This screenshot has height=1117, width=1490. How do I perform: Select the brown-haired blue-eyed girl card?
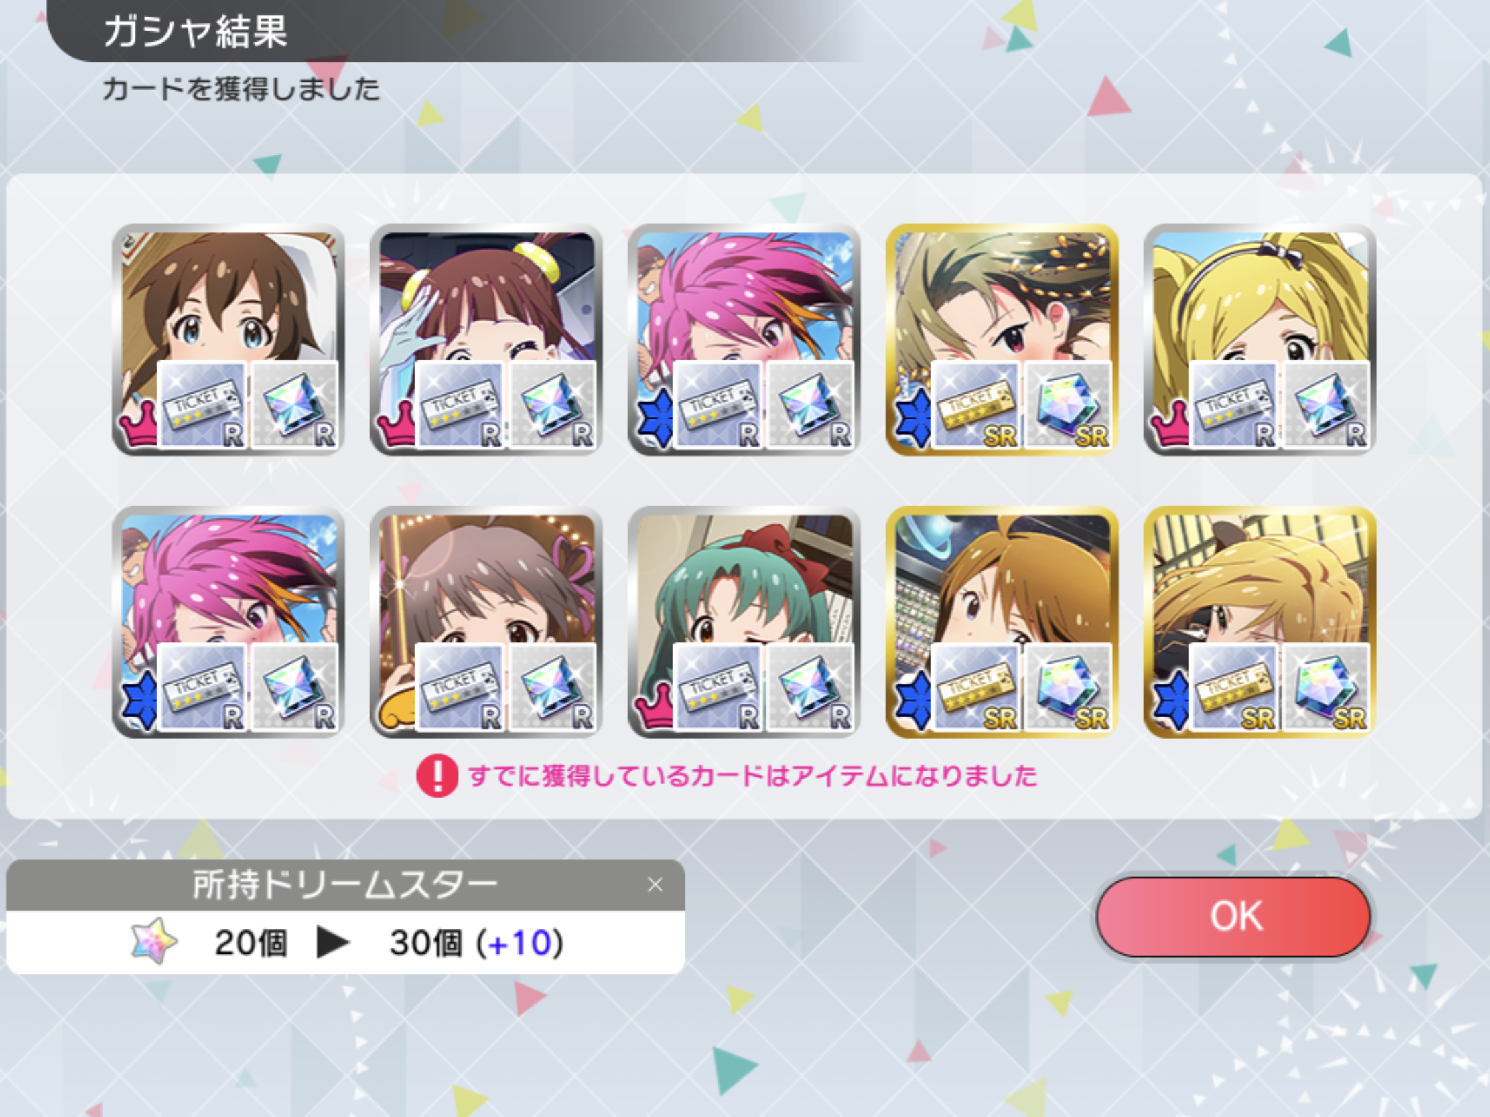tap(228, 340)
